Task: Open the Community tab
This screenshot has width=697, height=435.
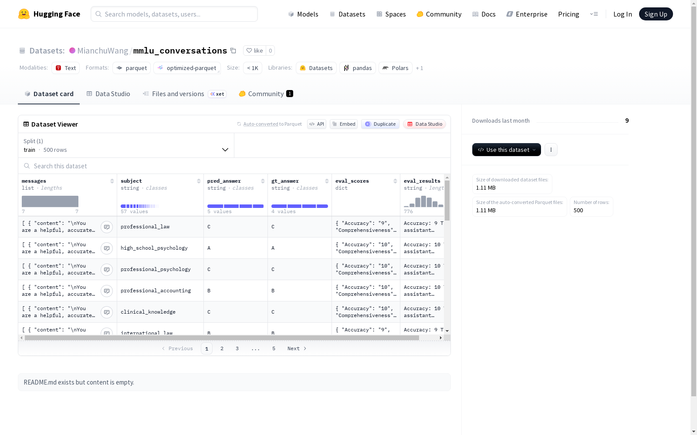Action: coord(266,94)
